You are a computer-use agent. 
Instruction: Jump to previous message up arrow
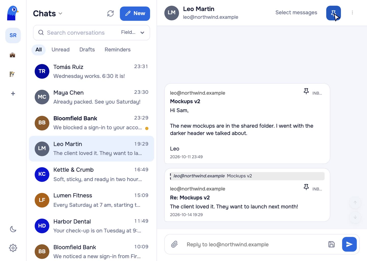coord(355,203)
